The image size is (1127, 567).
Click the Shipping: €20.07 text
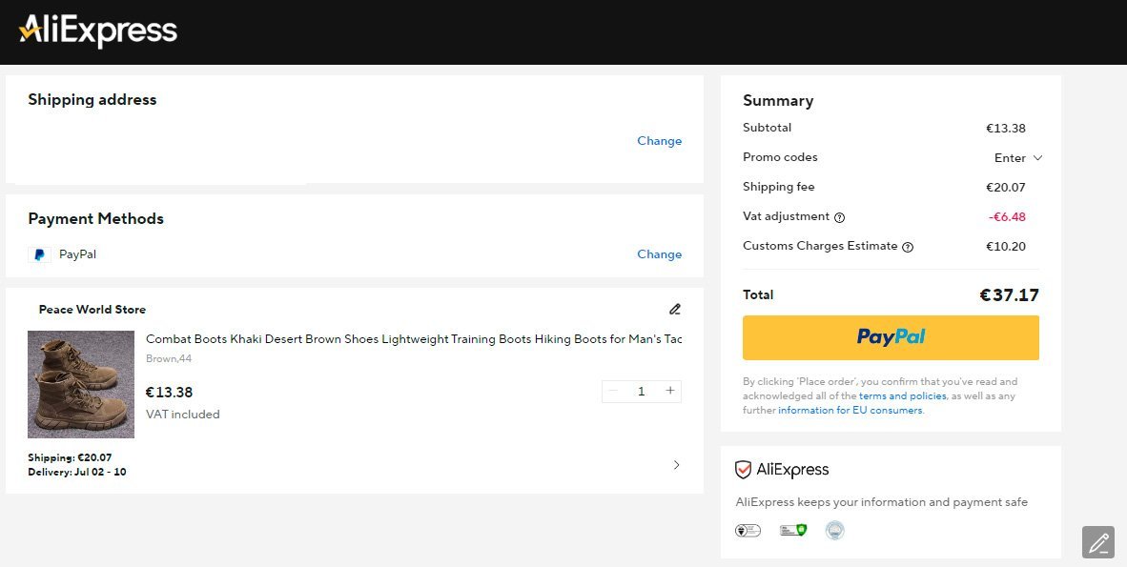click(70, 457)
